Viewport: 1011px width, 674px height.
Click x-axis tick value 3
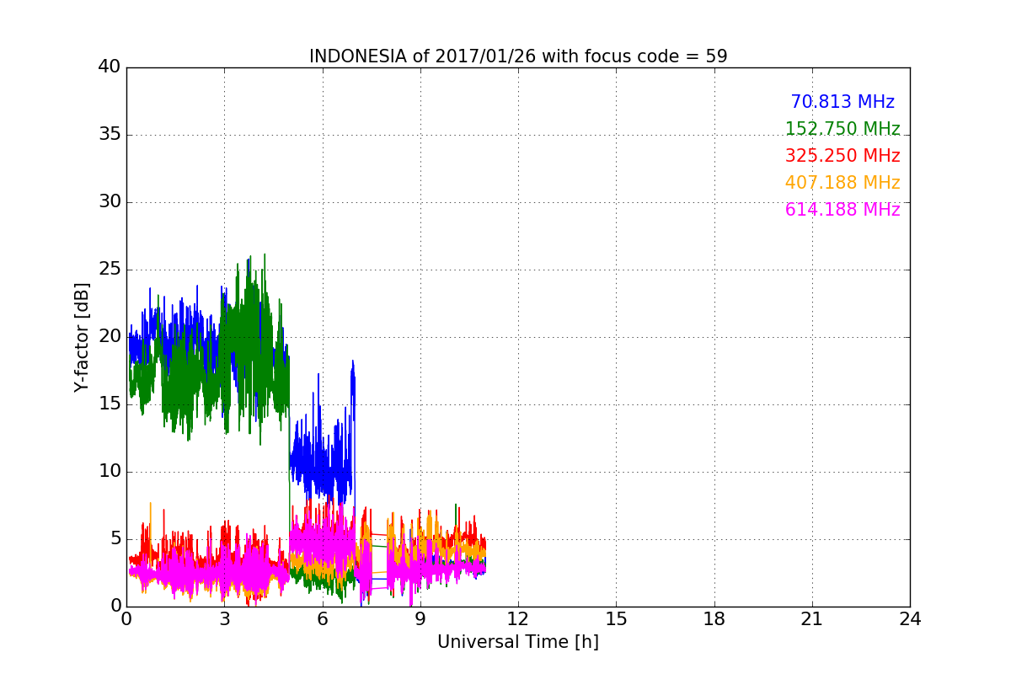click(x=224, y=619)
